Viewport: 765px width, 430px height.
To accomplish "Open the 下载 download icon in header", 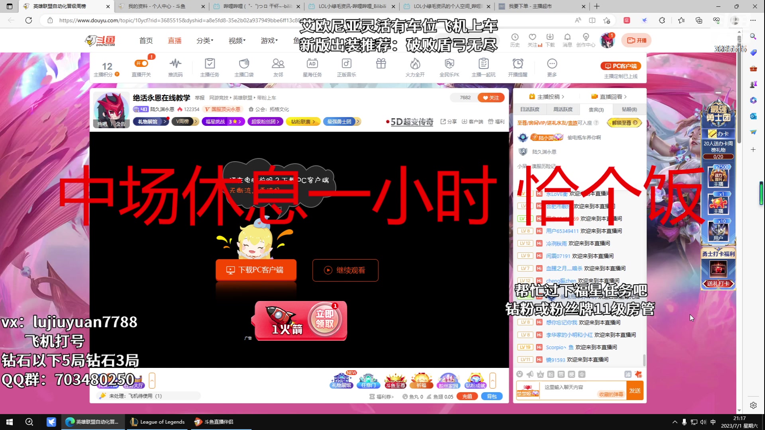I will [x=550, y=40].
